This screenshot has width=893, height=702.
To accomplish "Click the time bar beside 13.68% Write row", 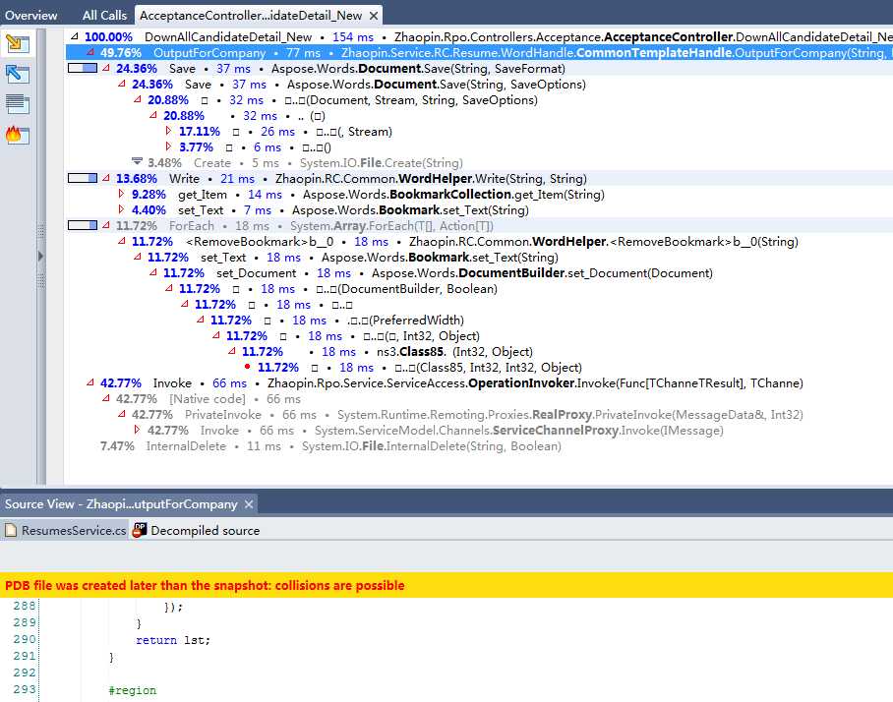I will [83, 178].
